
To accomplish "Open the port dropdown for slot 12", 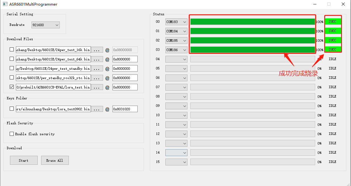I will pyautogui.click(x=176, y=134).
